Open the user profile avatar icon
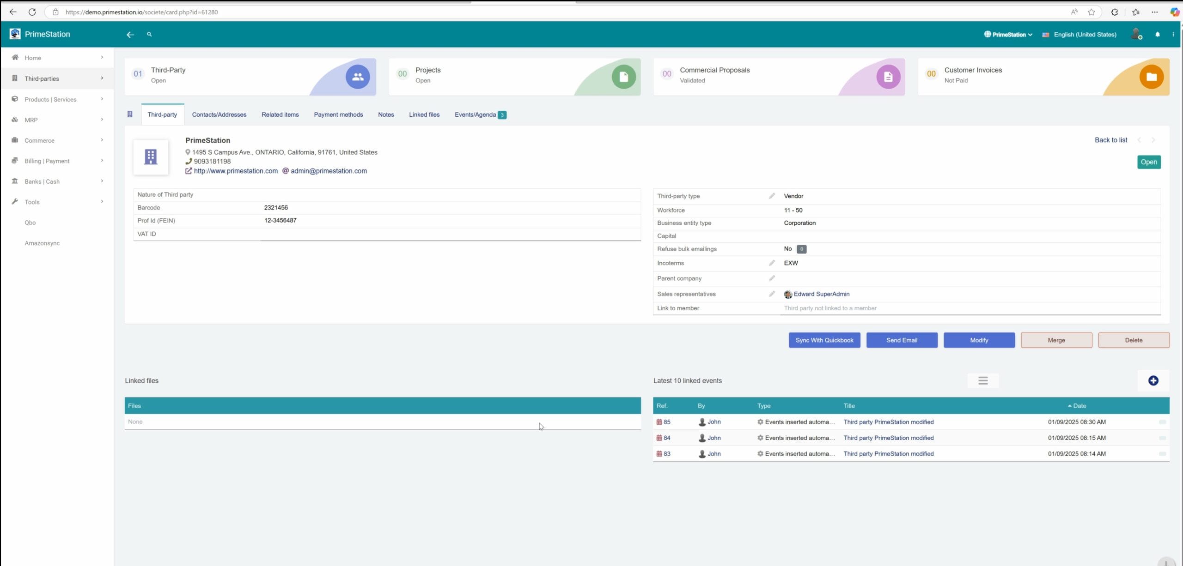 click(1136, 34)
